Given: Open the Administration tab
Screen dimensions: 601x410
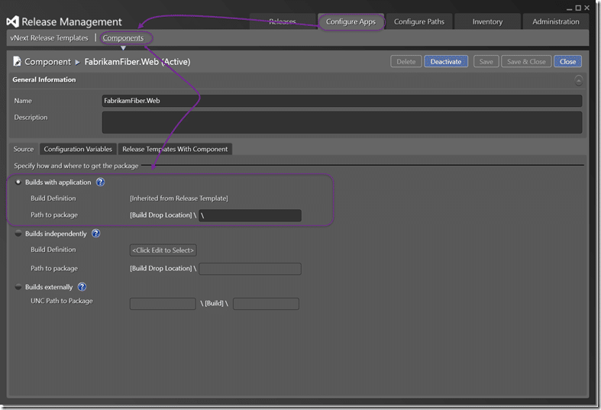Looking at the screenshot, I should (x=555, y=21).
